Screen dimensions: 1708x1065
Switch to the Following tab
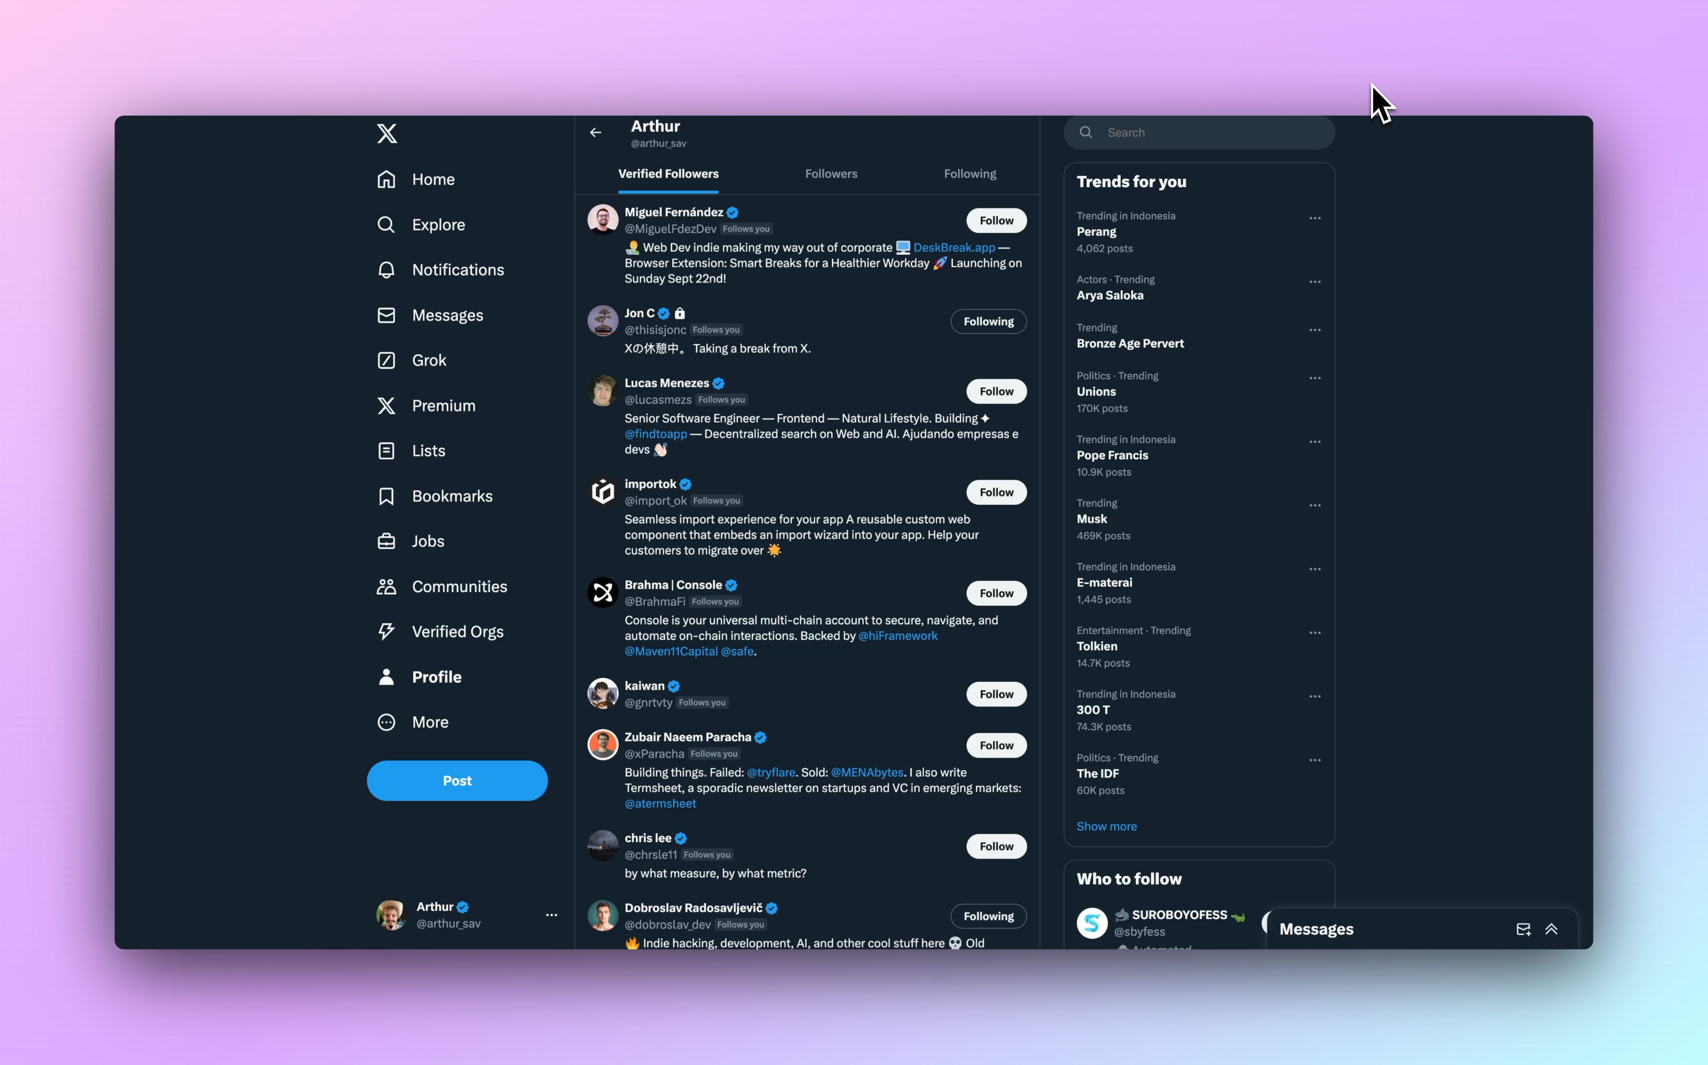(970, 174)
